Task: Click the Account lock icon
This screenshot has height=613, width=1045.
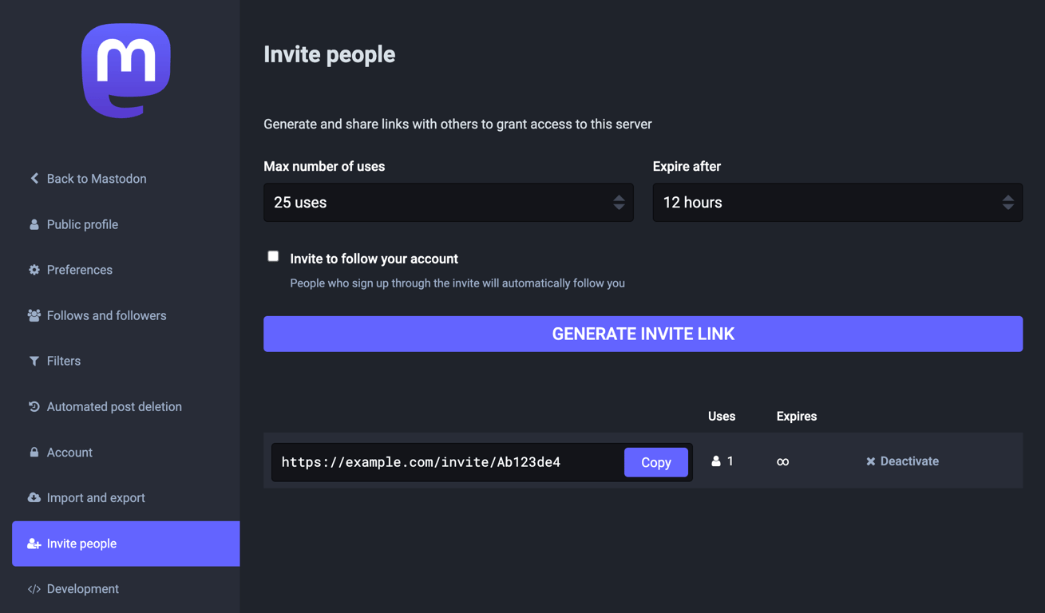Action: [x=33, y=452]
